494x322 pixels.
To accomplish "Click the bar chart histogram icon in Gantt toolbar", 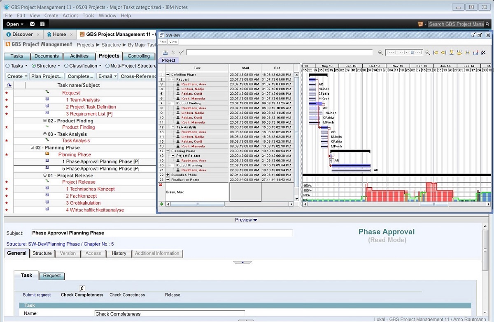I will coord(475,53).
